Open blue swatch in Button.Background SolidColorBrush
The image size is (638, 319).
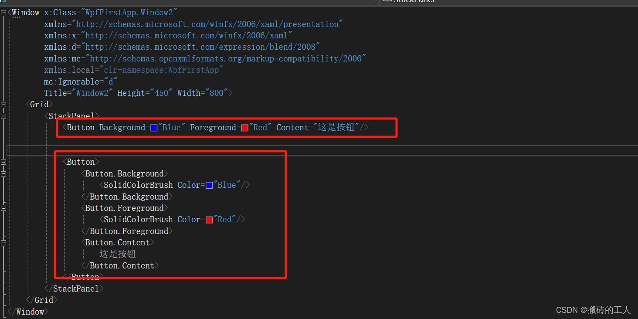pyautogui.click(x=209, y=185)
